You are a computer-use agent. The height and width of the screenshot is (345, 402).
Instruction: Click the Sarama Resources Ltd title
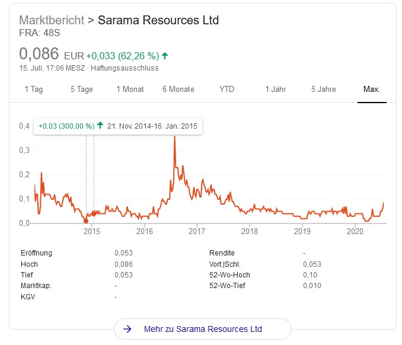(158, 21)
